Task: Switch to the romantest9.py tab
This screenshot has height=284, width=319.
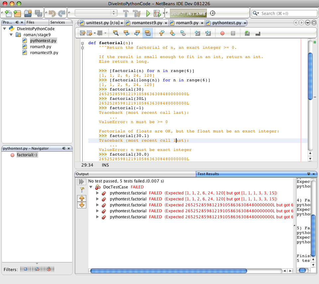Action: coord(147,23)
